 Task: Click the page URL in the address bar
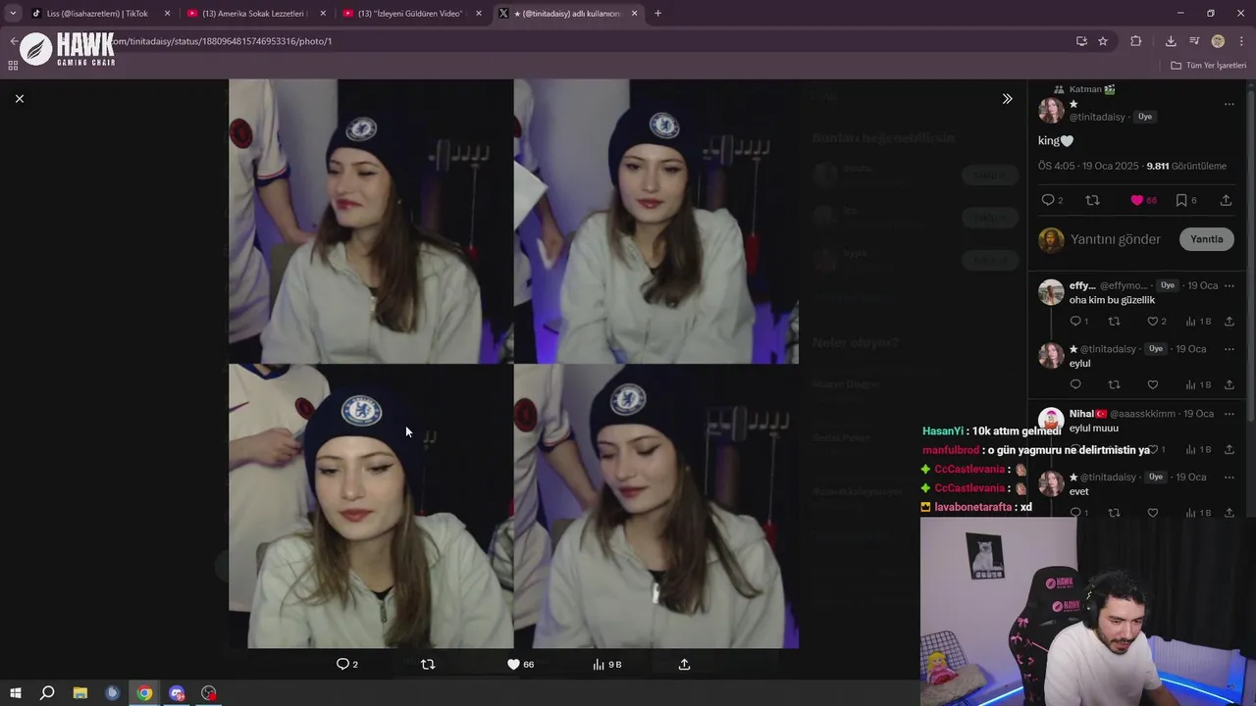click(221, 41)
